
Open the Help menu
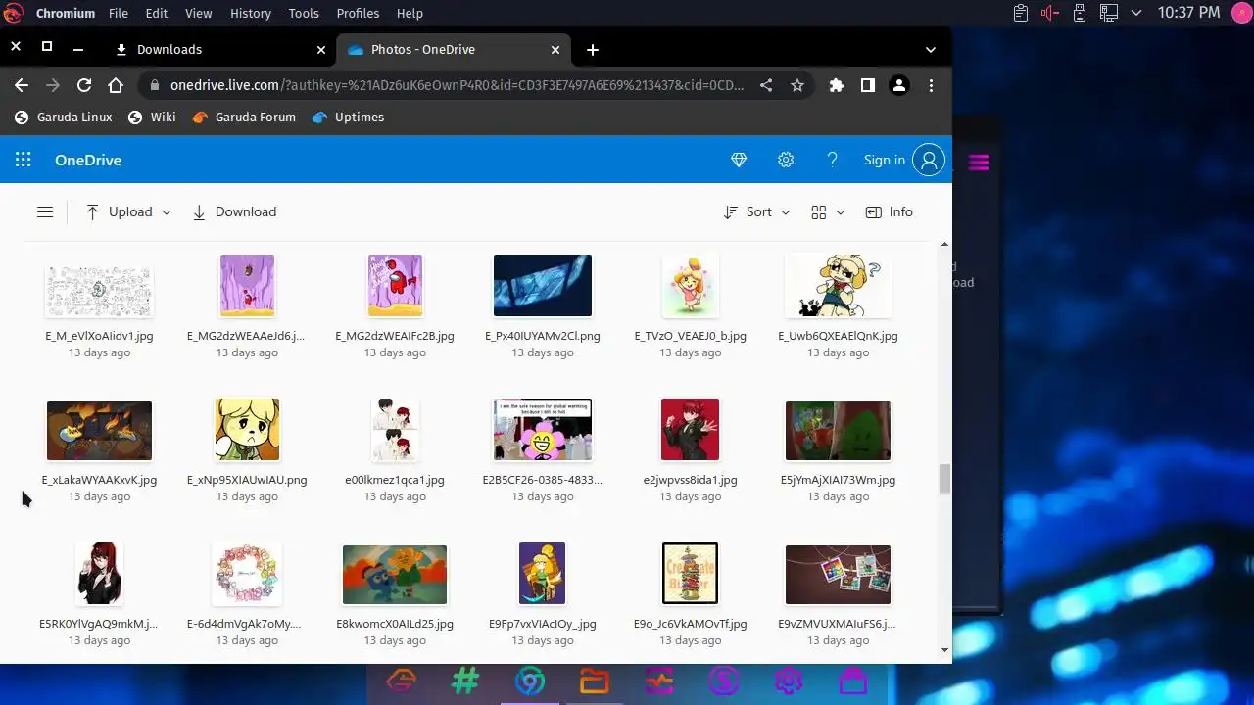coord(410,13)
